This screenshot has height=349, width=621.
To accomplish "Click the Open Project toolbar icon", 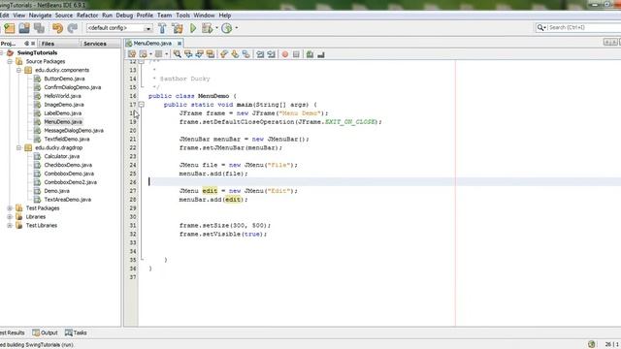I will click(x=24, y=28).
